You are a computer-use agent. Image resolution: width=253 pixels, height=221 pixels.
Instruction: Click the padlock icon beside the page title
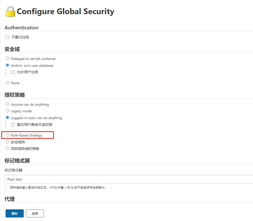point(10,12)
